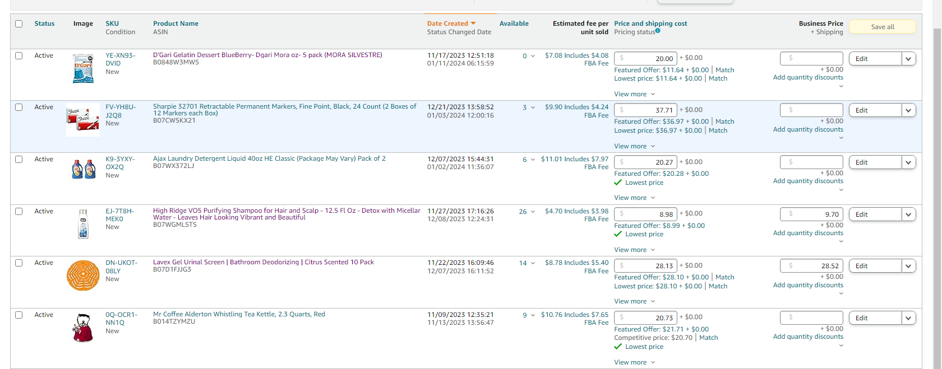Match the Featured Offer $11.64 for D'Gari
The width and height of the screenshot is (942, 369).
[724, 70]
